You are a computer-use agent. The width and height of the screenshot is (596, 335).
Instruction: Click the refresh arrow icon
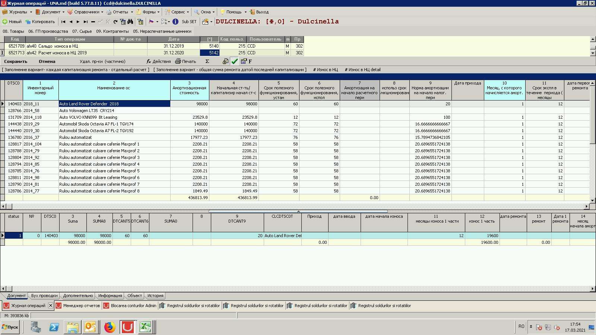pos(115,22)
